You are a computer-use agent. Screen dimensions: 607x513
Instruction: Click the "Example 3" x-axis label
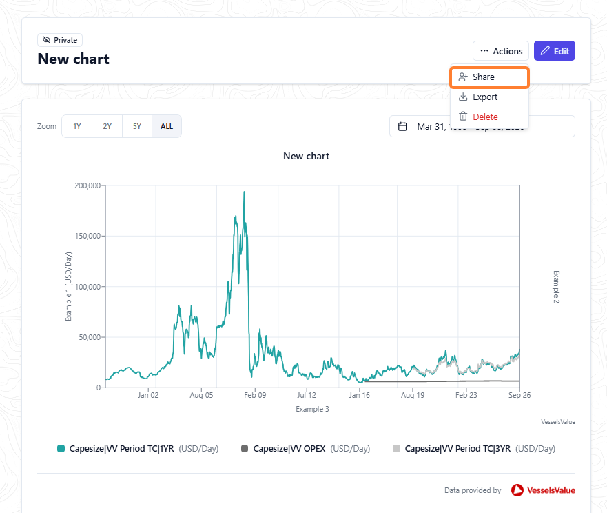pos(312,409)
